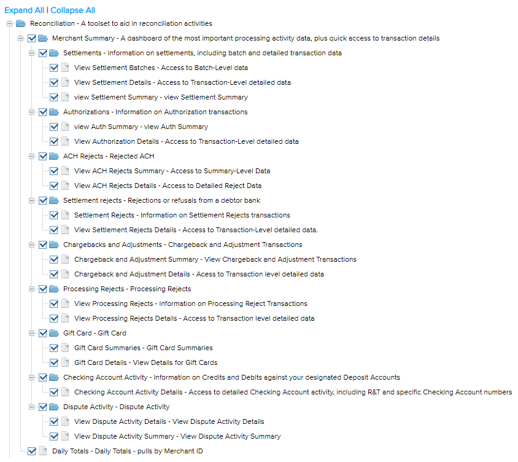
Task: Click the Reconciliation root folder icon
Action: [x=21, y=23]
